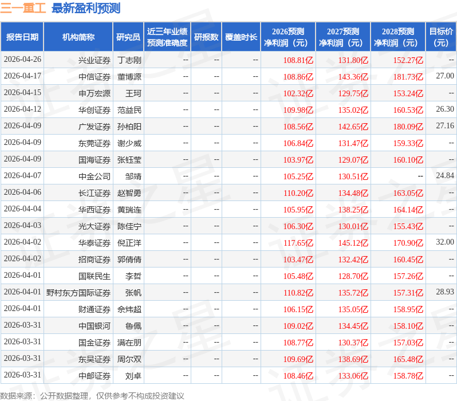Screen dimensions: 457x401
Task: Click the target price 27.00
Action: click(x=445, y=76)
